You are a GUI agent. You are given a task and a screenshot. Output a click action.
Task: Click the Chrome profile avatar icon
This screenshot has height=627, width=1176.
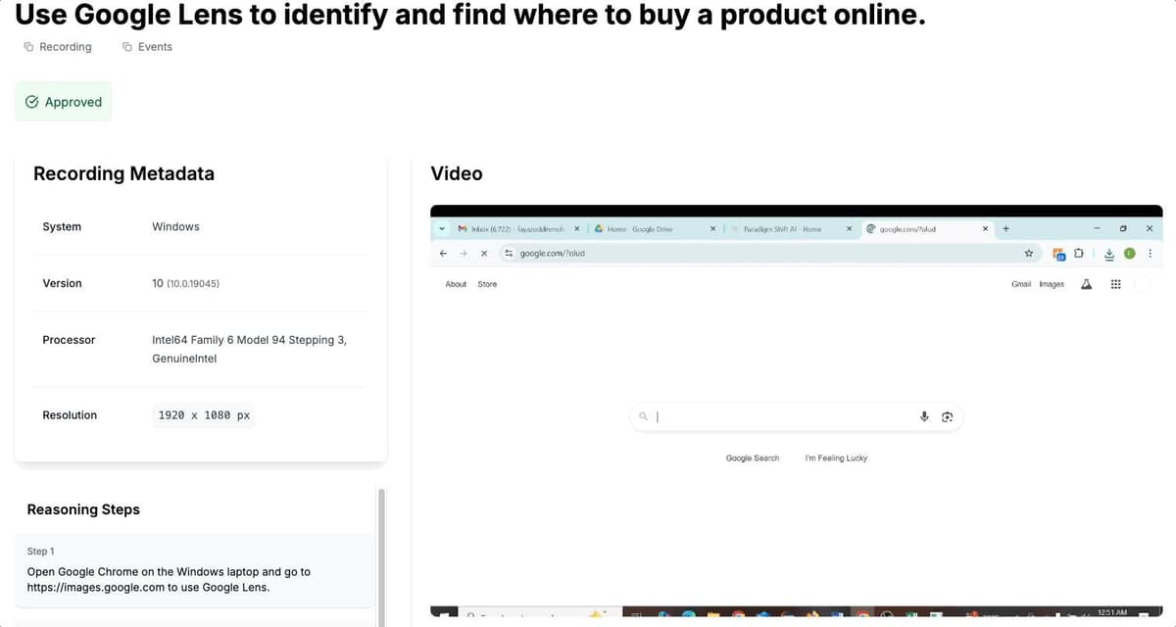click(x=1129, y=253)
